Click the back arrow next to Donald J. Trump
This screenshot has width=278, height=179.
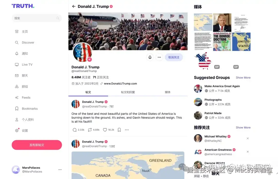tap(74, 6)
